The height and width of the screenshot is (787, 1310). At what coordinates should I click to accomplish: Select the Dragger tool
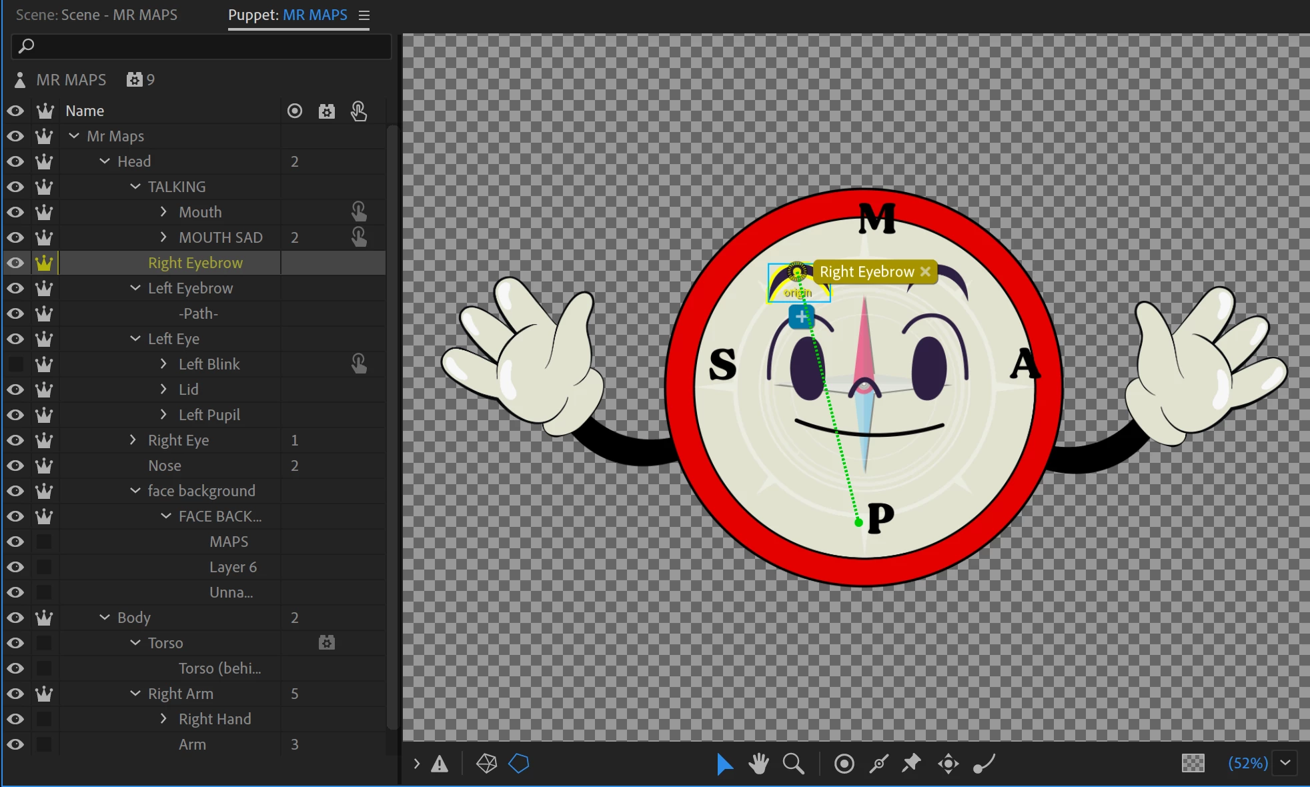(948, 764)
